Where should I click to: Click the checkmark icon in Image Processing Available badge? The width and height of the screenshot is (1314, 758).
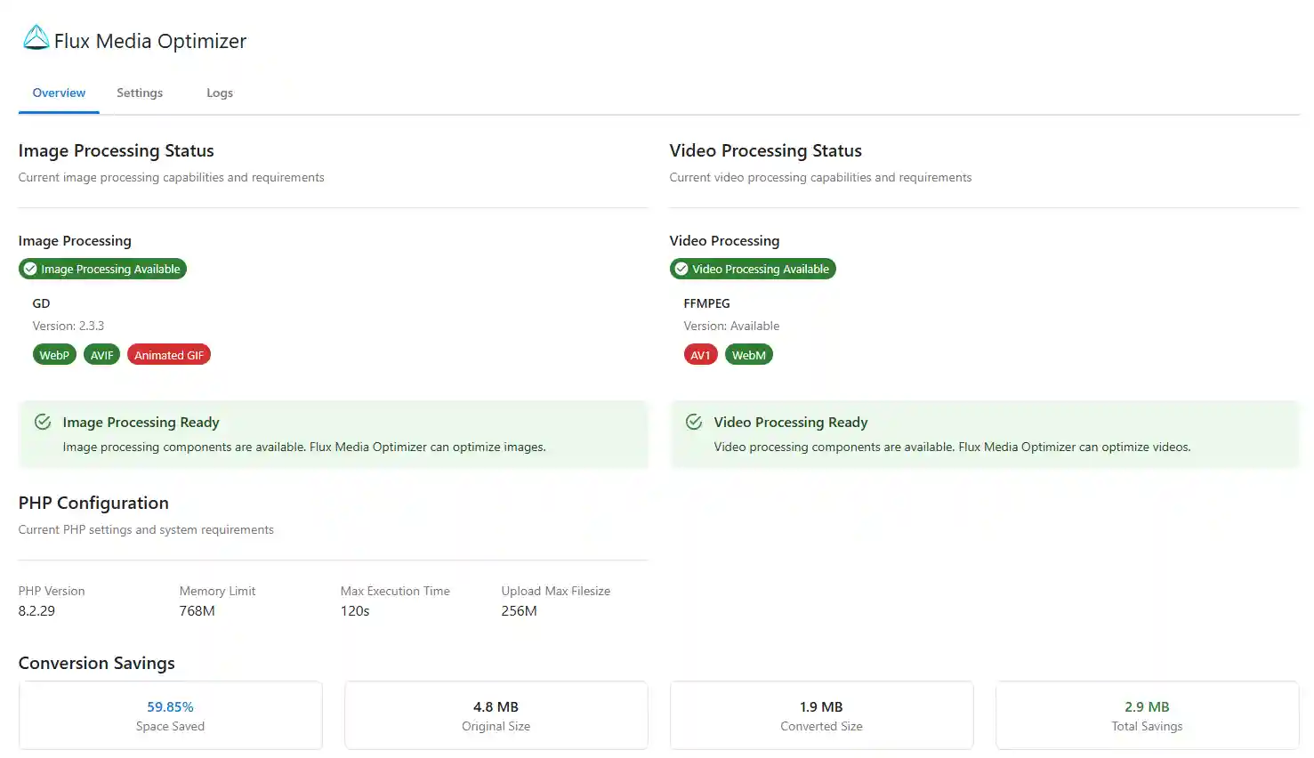(x=30, y=269)
